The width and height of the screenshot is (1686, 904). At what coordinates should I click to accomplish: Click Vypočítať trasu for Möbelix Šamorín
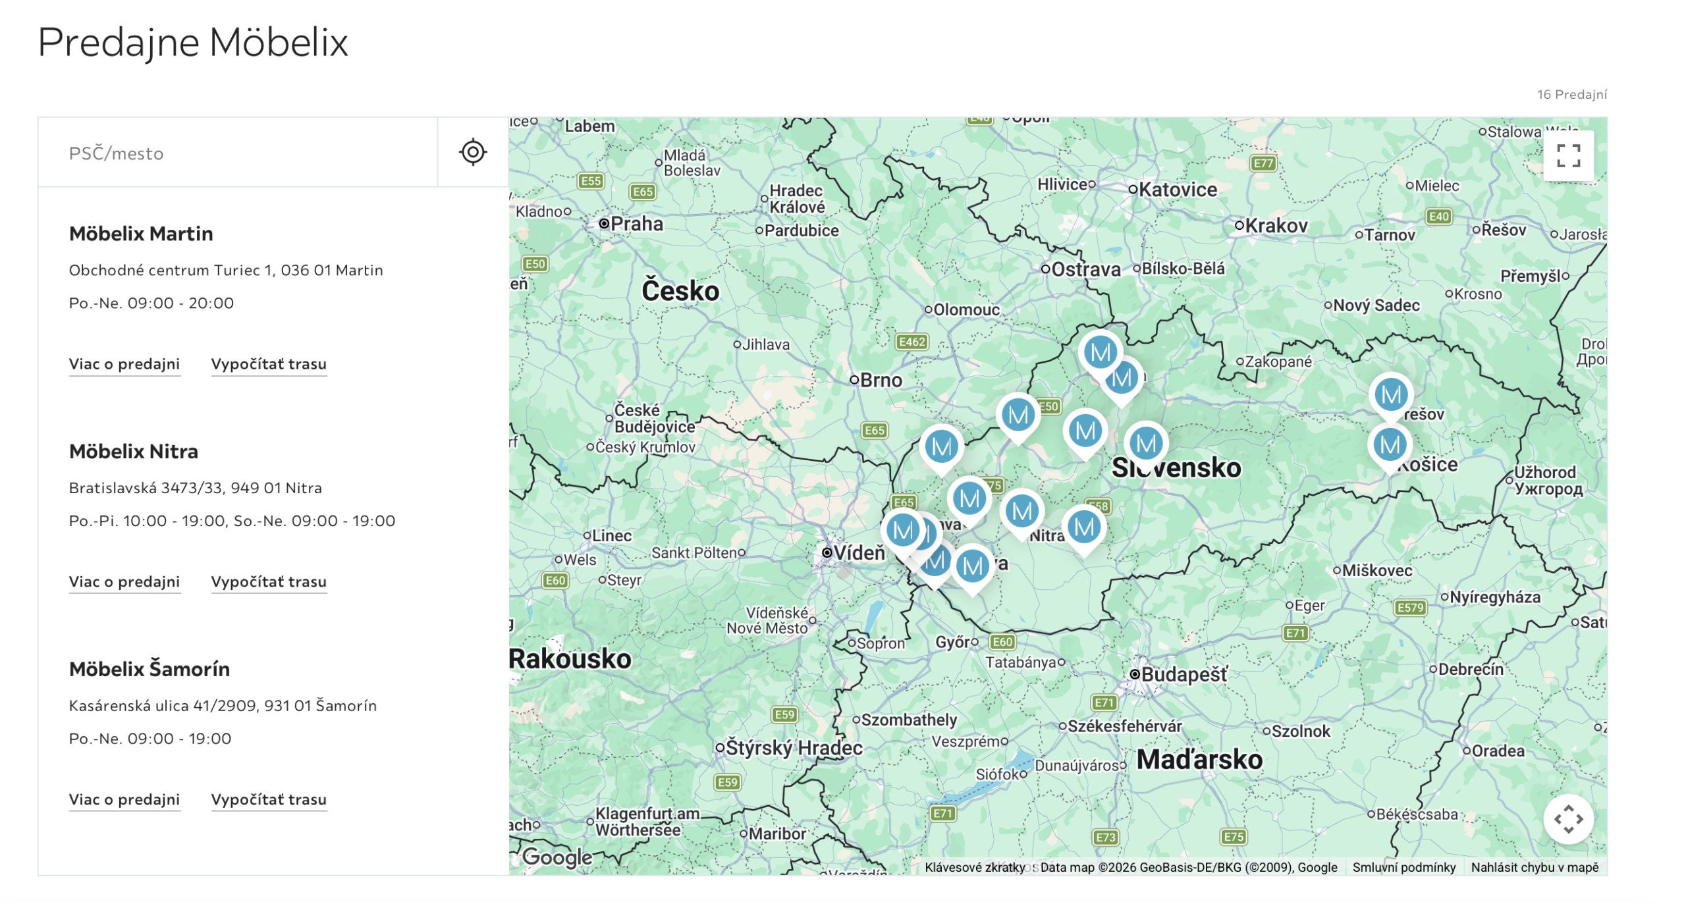click(269, 799)
